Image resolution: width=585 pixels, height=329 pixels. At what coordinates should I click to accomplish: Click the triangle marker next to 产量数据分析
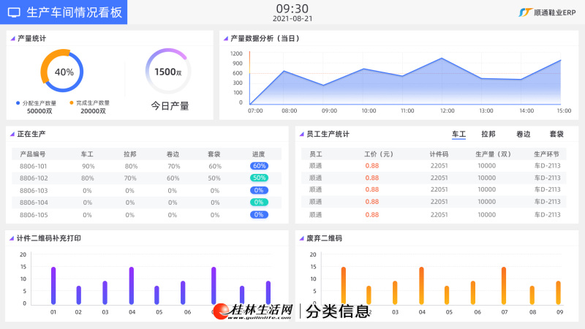[225, 39]
